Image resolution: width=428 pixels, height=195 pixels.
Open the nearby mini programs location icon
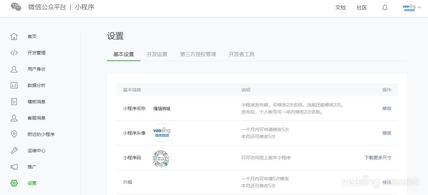(14, 134)
